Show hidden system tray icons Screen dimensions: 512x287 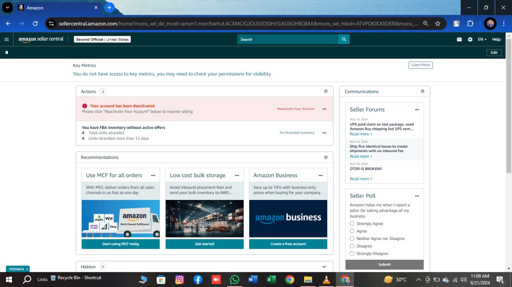[418, 279]
